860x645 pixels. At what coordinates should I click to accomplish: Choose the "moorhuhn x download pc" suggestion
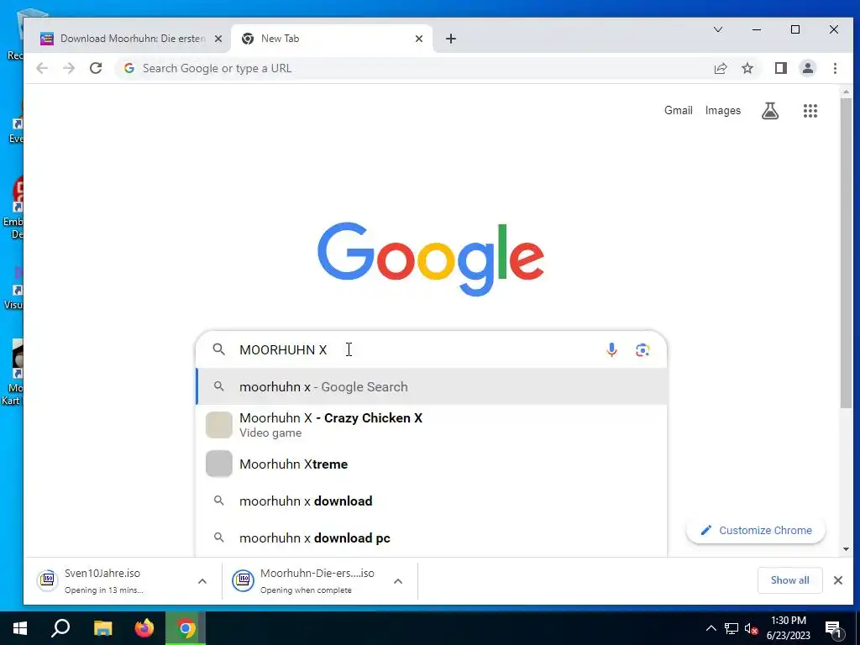(x=432, y=538)
